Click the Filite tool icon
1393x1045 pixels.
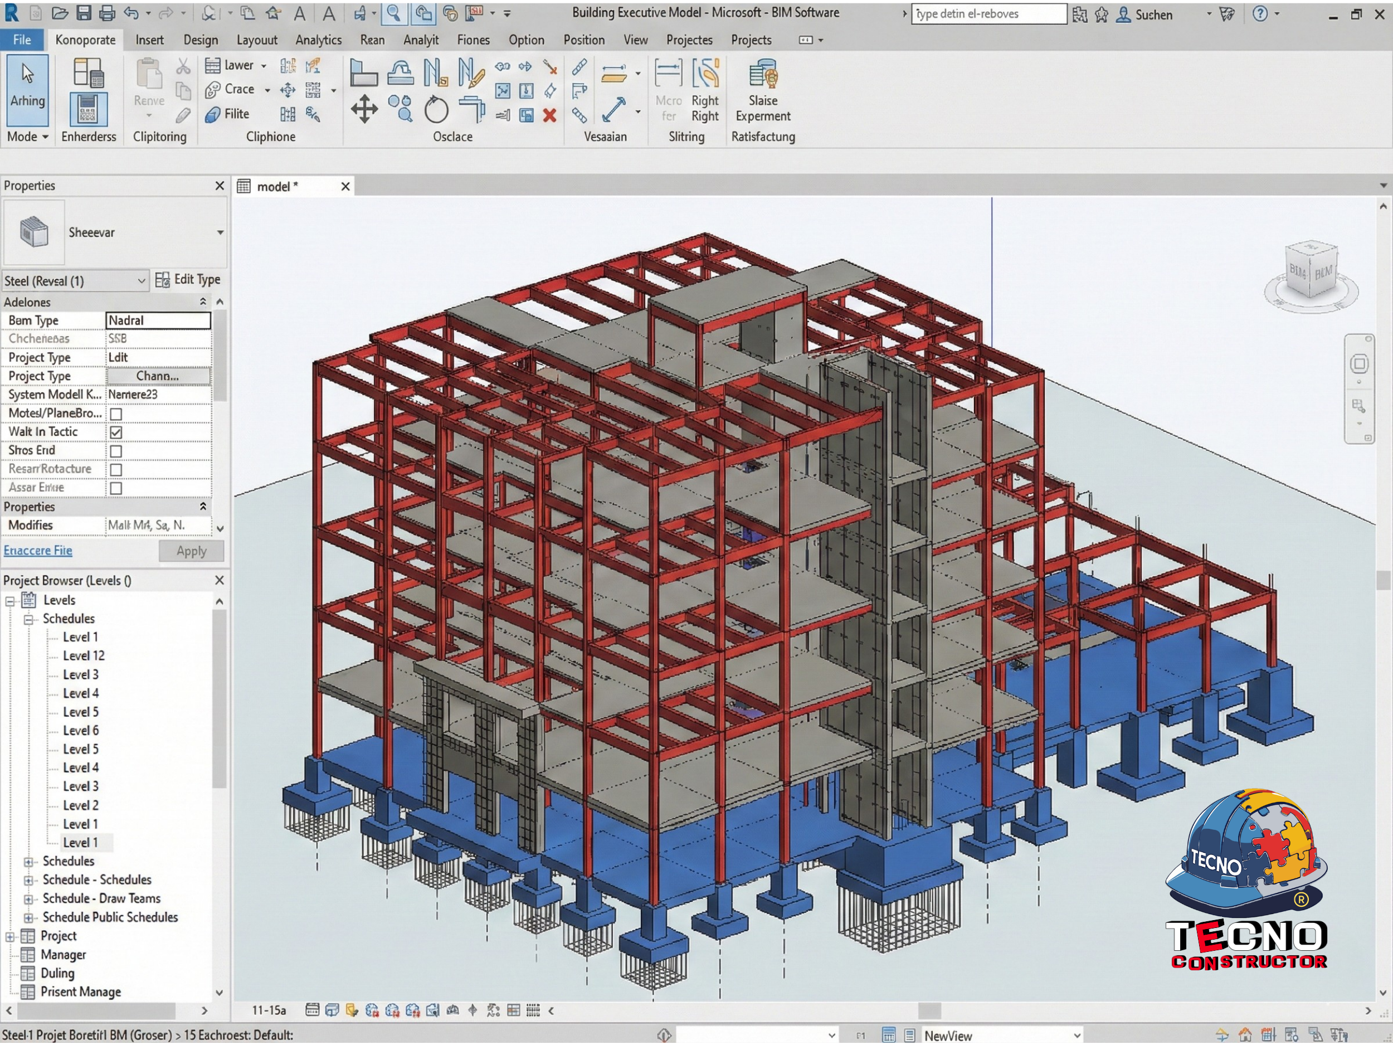coord(213,114)
